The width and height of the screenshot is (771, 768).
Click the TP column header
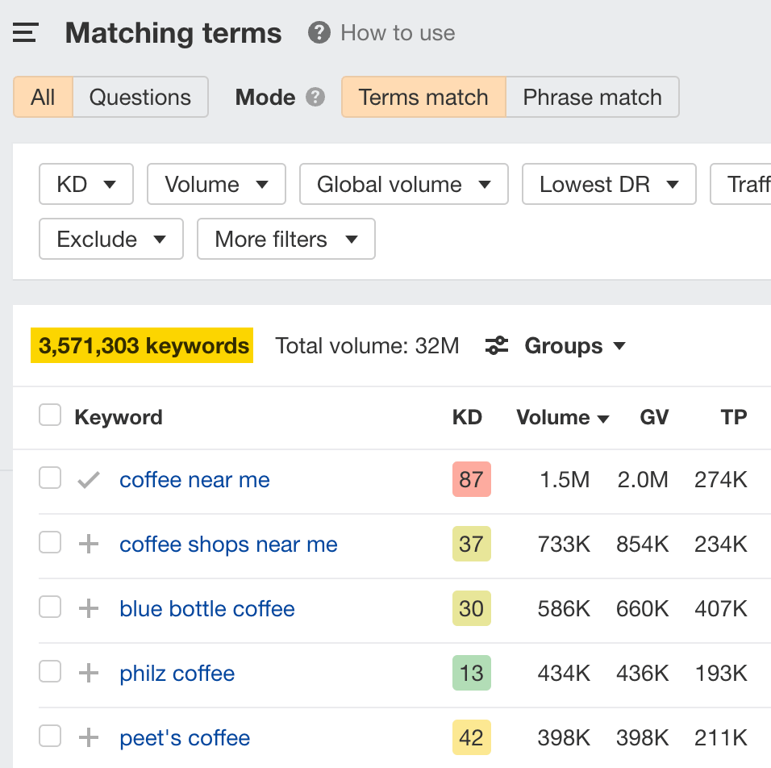point(734,417)
